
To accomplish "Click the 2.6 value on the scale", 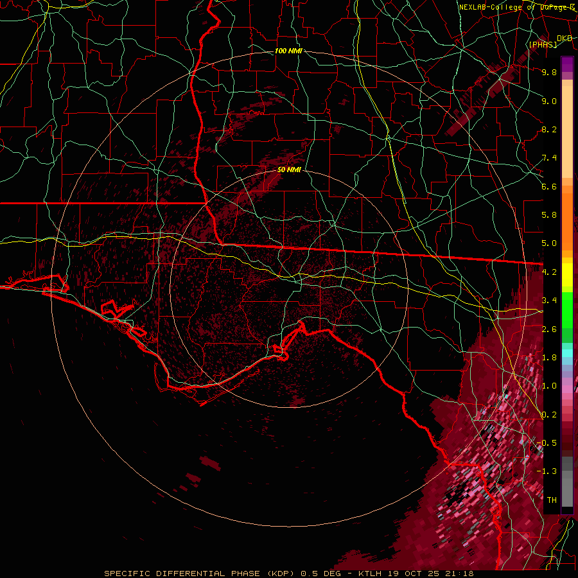I will click(x=549, y=329).
